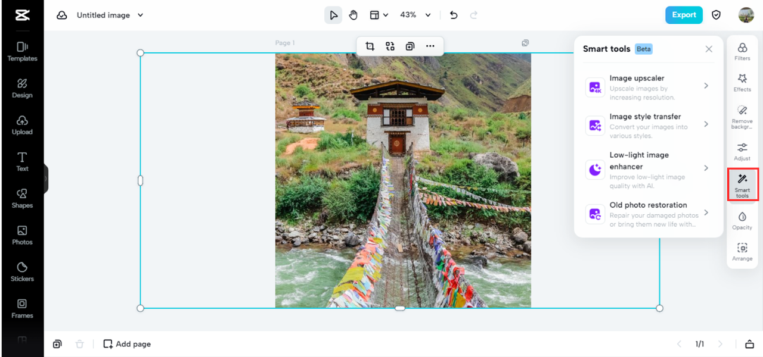Click the copy page icon in the bottom bar
This screenshot has height=357, width=763.
pyautogui.click(x=57, y=344)
